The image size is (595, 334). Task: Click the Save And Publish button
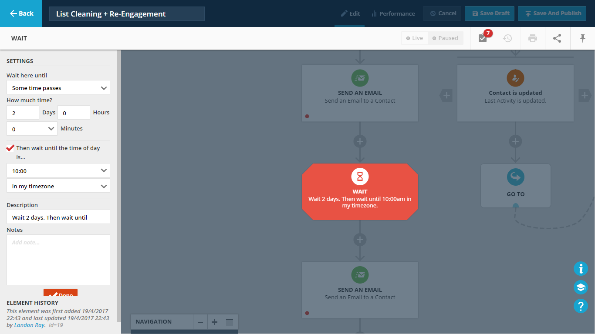pos(552,13)
